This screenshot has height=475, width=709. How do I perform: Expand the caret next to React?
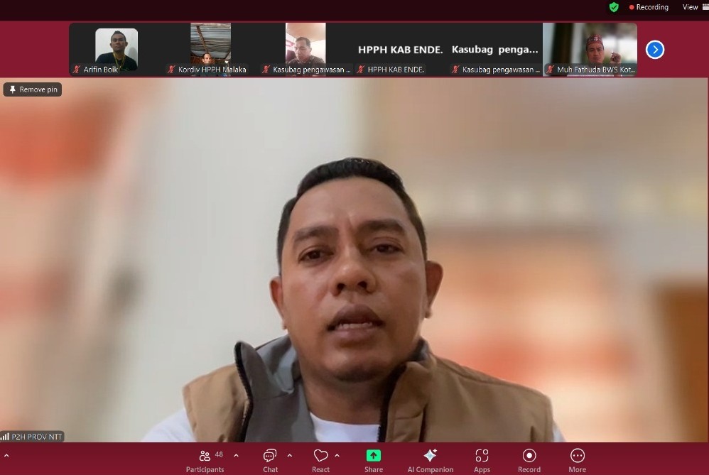coord(337,456)
